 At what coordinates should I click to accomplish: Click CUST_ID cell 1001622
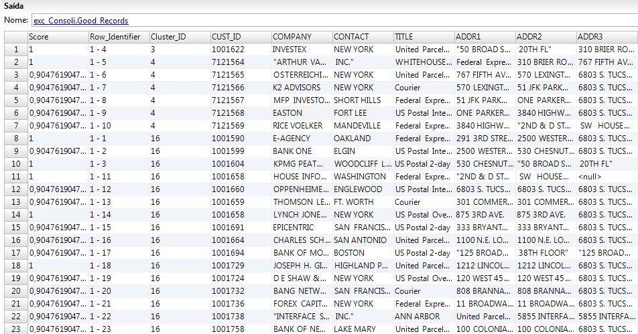(x=241, y=50)
